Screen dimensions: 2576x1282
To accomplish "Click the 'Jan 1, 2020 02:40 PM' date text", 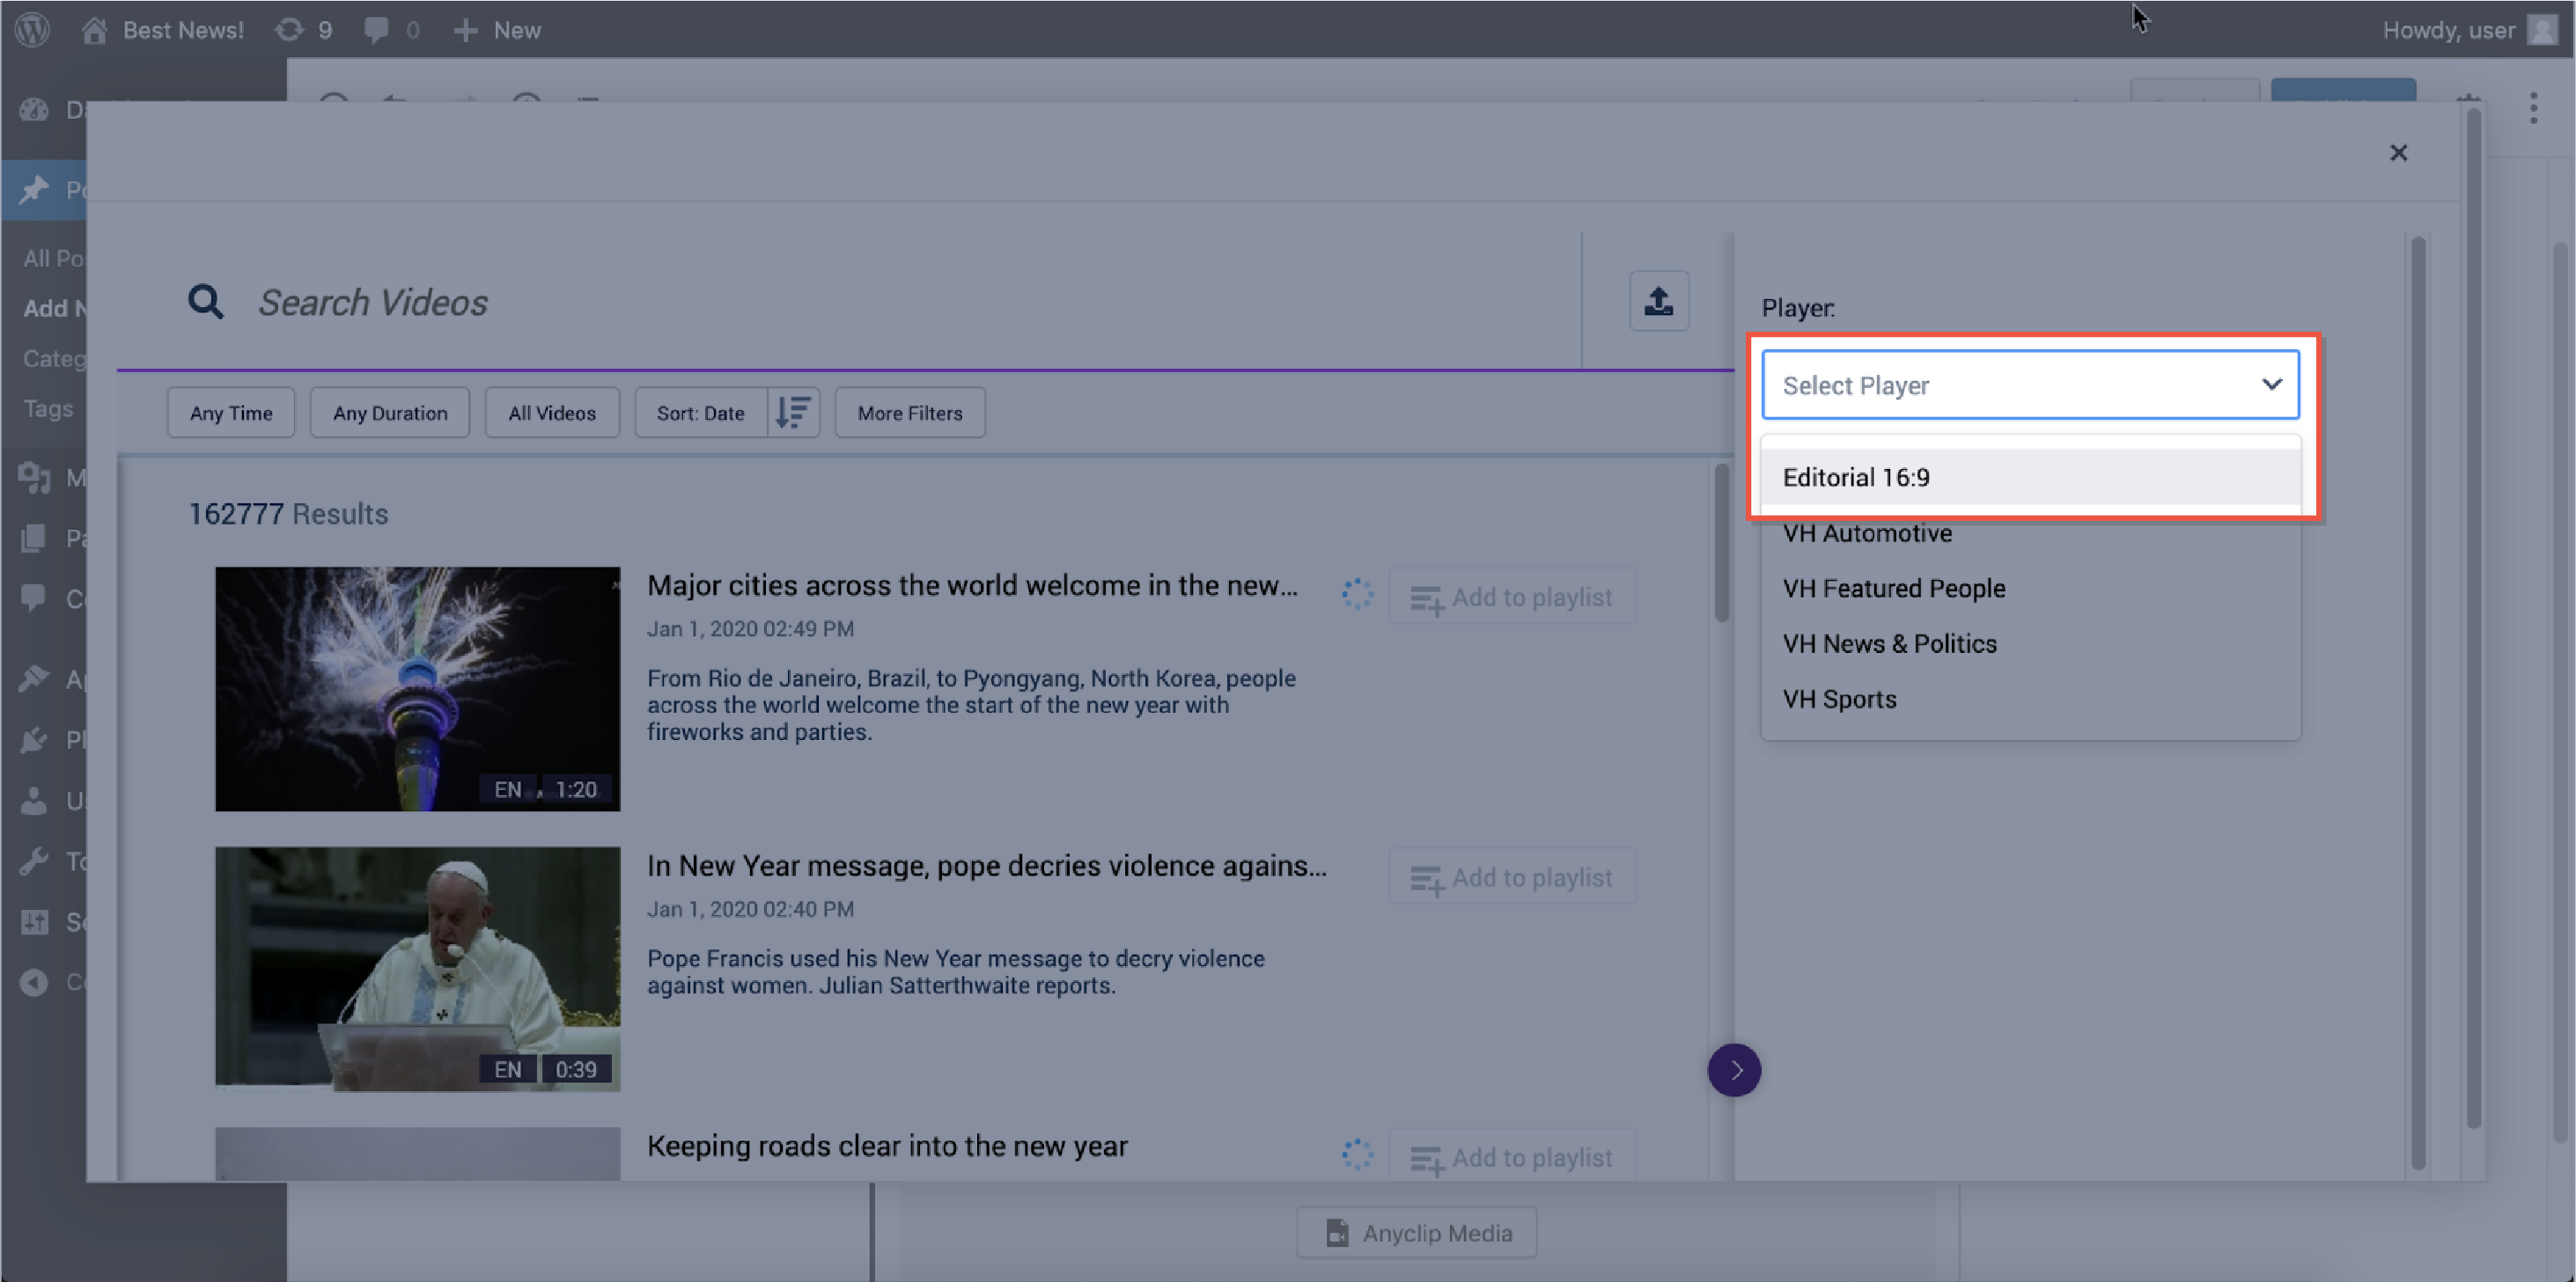I will point(750,909).
